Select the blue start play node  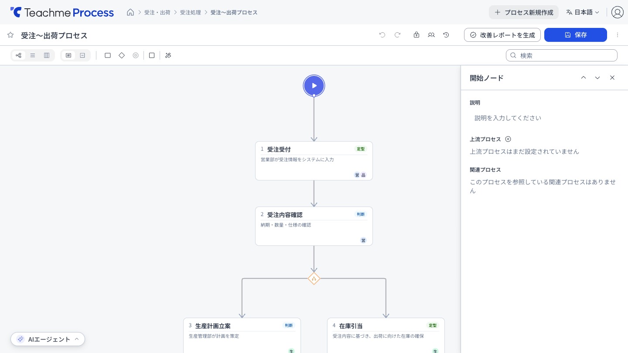click(x=314, y=85)
